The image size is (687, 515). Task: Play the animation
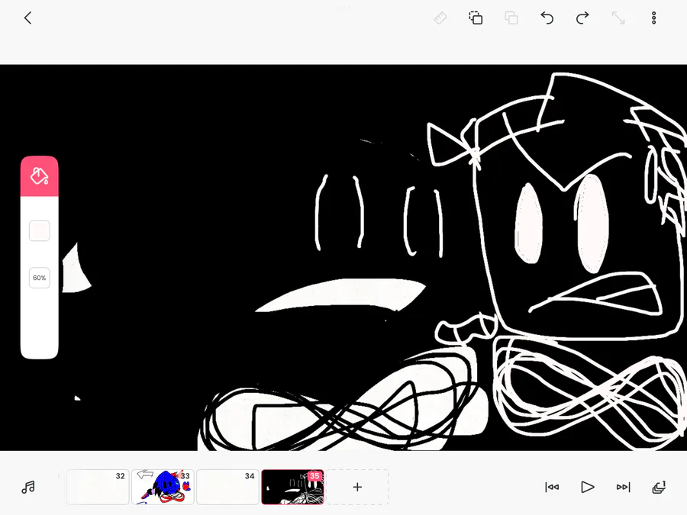click(x=588, y=487)
